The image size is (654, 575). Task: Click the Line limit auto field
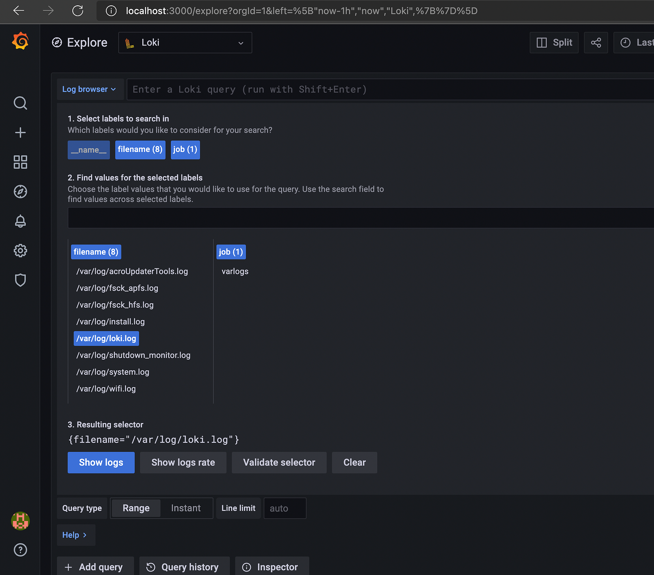[285, 508]
